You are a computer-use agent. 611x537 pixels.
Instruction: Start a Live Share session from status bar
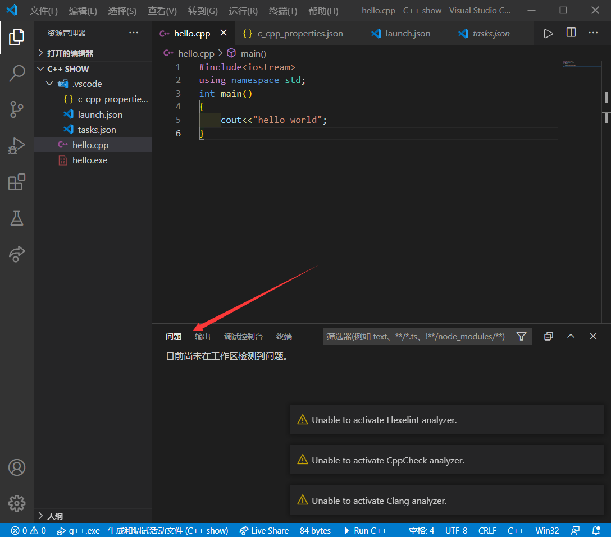tap(264, 530)
